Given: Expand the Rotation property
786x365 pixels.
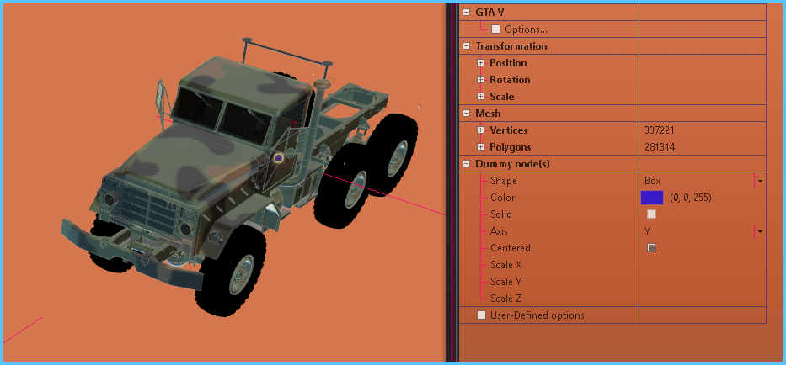Looking at the screenshot, I should 480,80.
